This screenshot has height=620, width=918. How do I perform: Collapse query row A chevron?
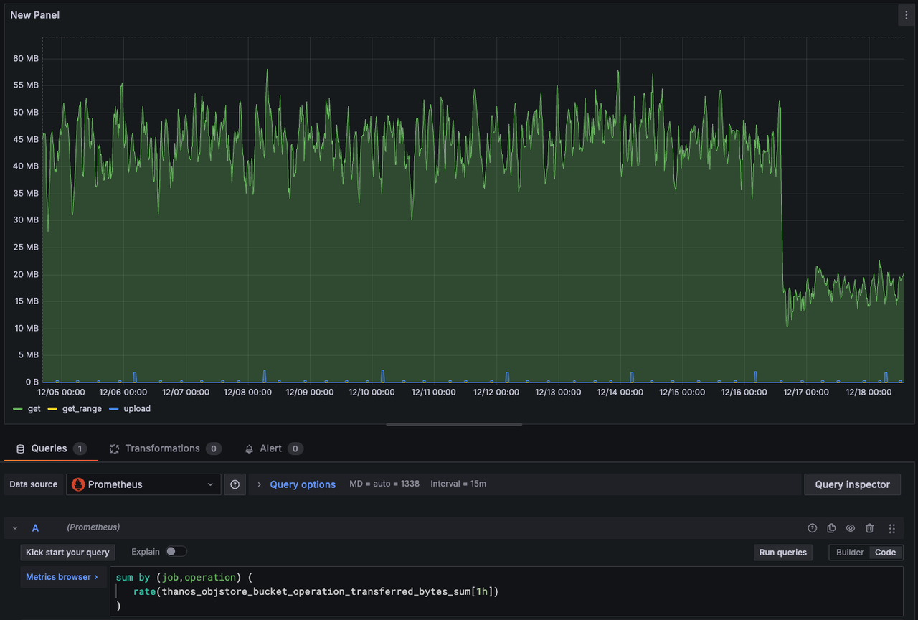(15, 528)
